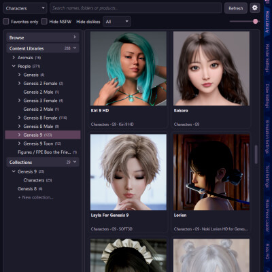
Task: Click the content grid vertical scrollbar
Action: pos(256,154)
